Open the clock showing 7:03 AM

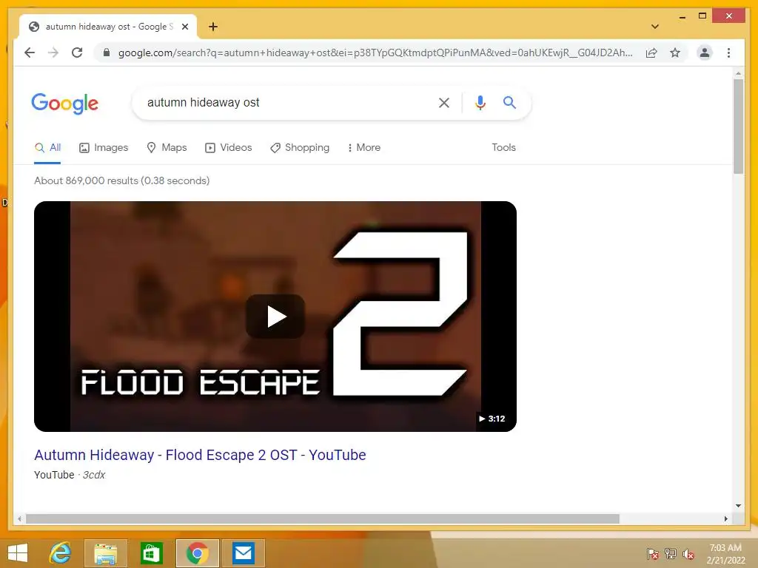click(725, 553)
